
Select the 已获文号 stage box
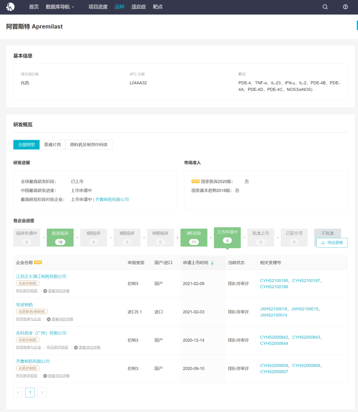tap(294, 237)
